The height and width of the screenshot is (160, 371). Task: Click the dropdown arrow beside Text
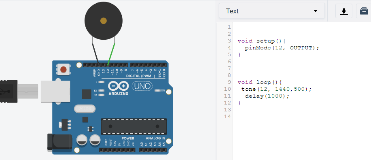click(316, 11)
